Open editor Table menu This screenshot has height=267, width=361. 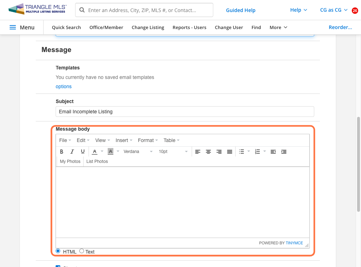tap(171, 140)
